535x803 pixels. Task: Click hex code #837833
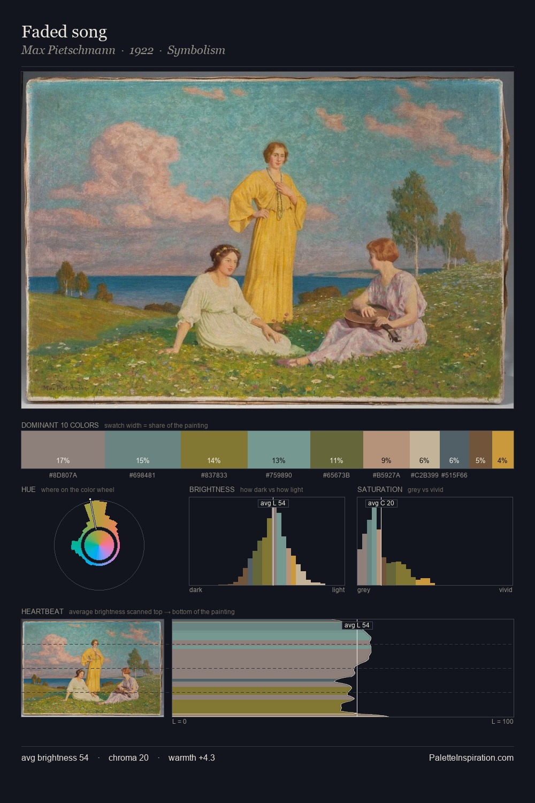click(x=214, y=475)
